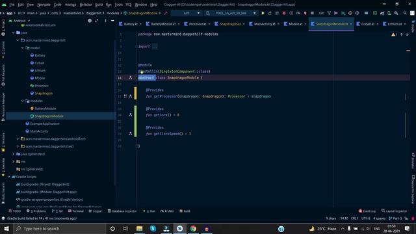Open the Logcat tool window
The width and height of the screenshot is (416, 234).
95,211
